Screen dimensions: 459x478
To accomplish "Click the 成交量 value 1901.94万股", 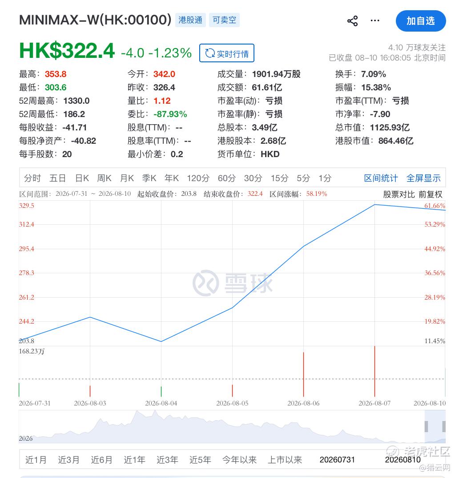I will 276,74.
